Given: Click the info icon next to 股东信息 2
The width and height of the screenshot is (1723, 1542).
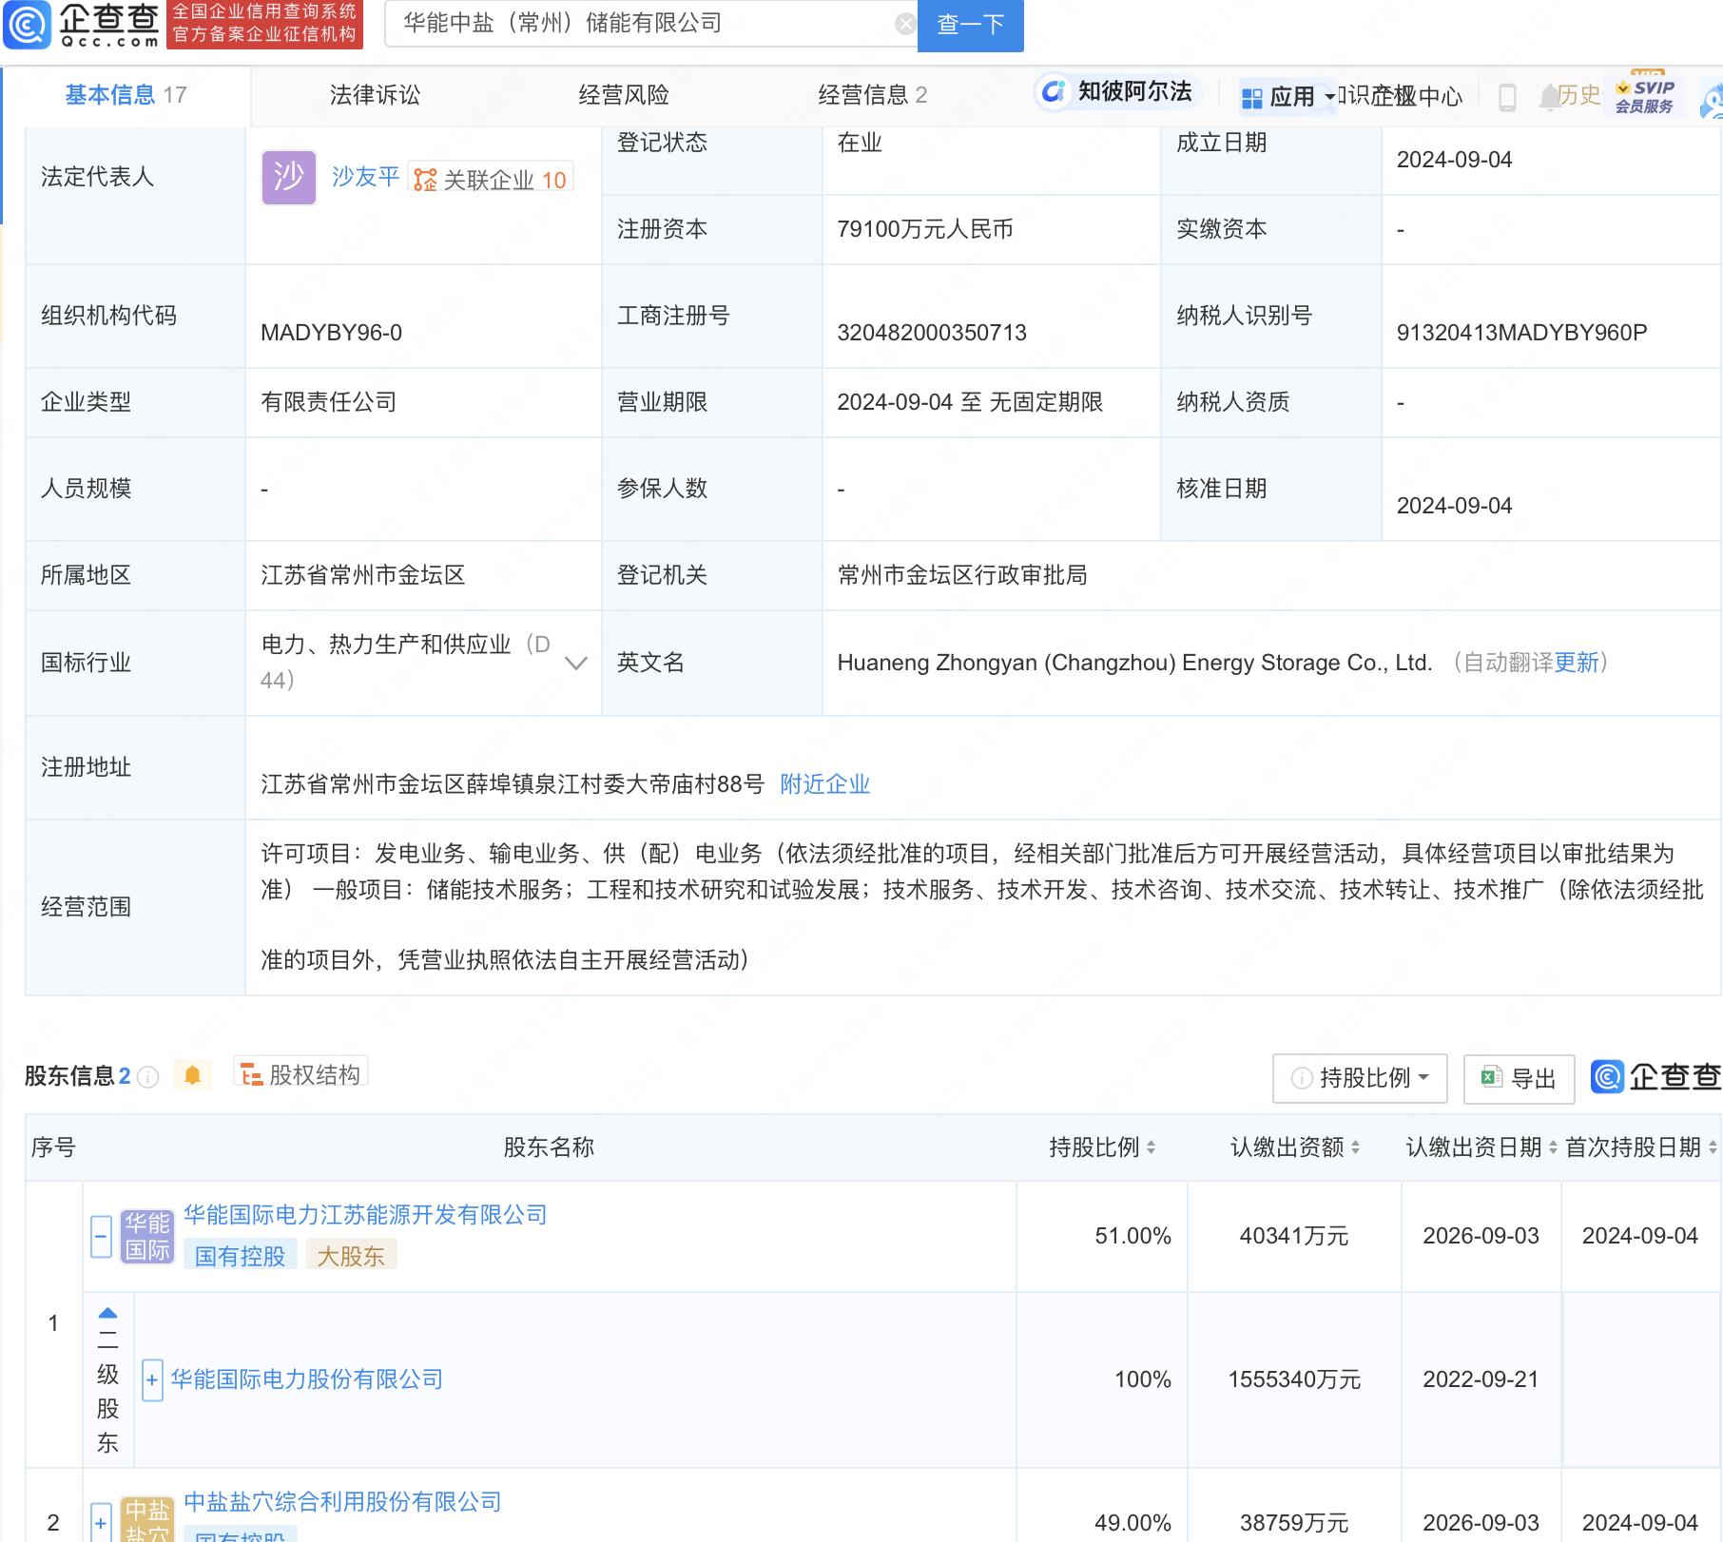Looking at the screenshot, I should (x=148, y=1076).
